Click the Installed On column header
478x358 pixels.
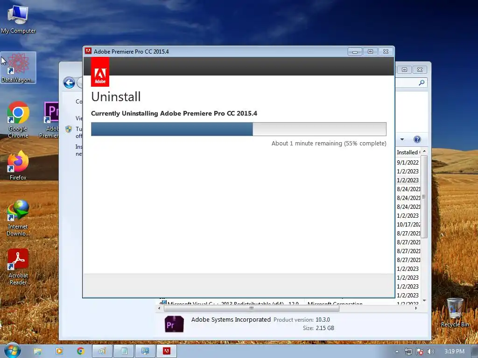(x=408, y=152)
